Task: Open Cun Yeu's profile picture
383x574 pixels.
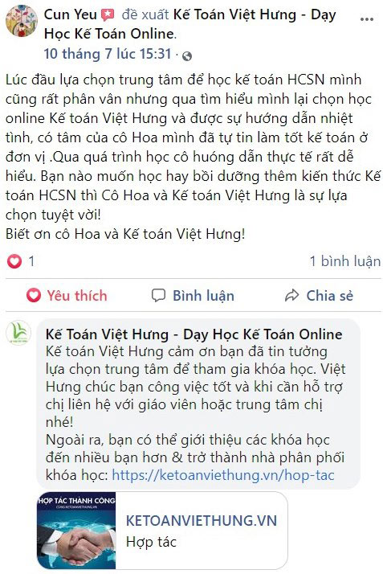Action: (x=22, y=21)
